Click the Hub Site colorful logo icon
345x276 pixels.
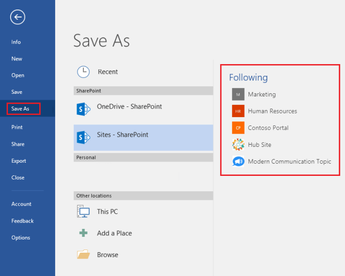pyautogui.click(x=238, y=145)
